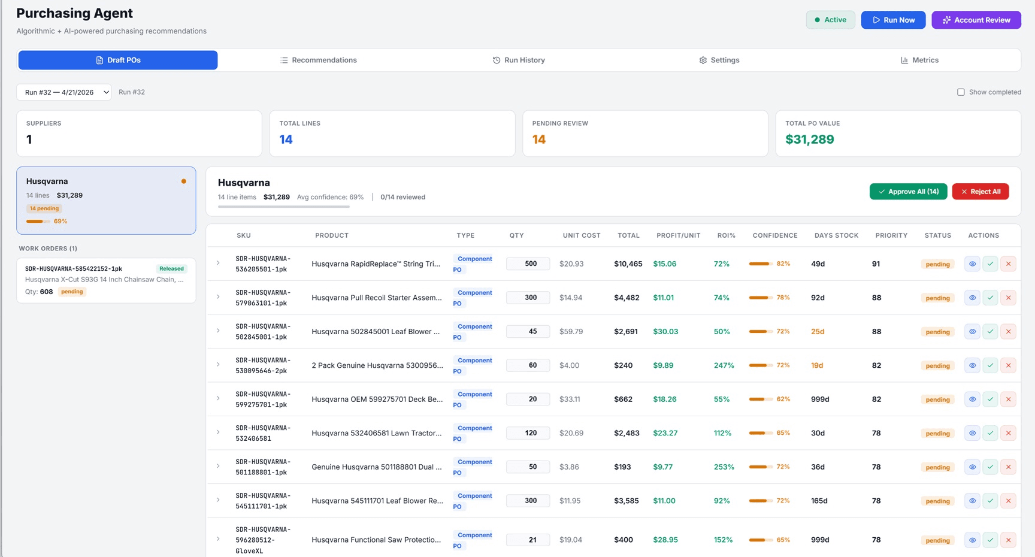Screen dimensions: 1035x557
Task: View details for OEM 599275701 Deck Belt line
Action: tap(972, 399)
